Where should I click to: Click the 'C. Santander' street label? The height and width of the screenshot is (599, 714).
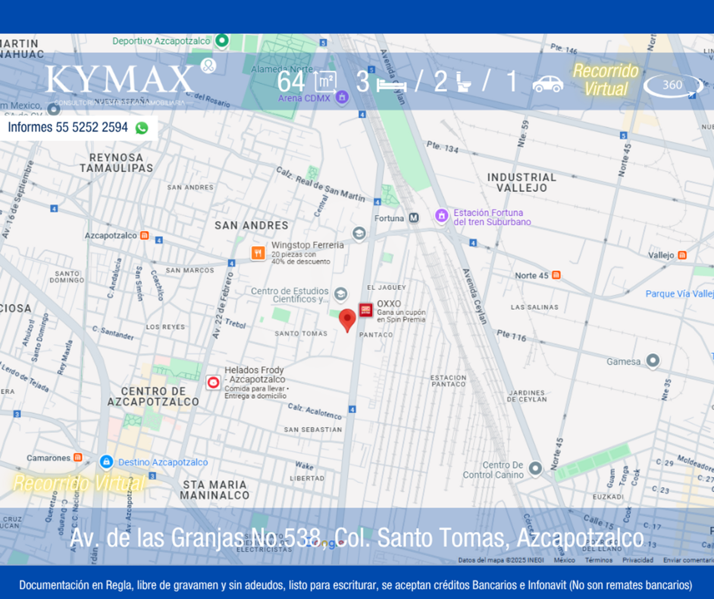coord(113,333)
